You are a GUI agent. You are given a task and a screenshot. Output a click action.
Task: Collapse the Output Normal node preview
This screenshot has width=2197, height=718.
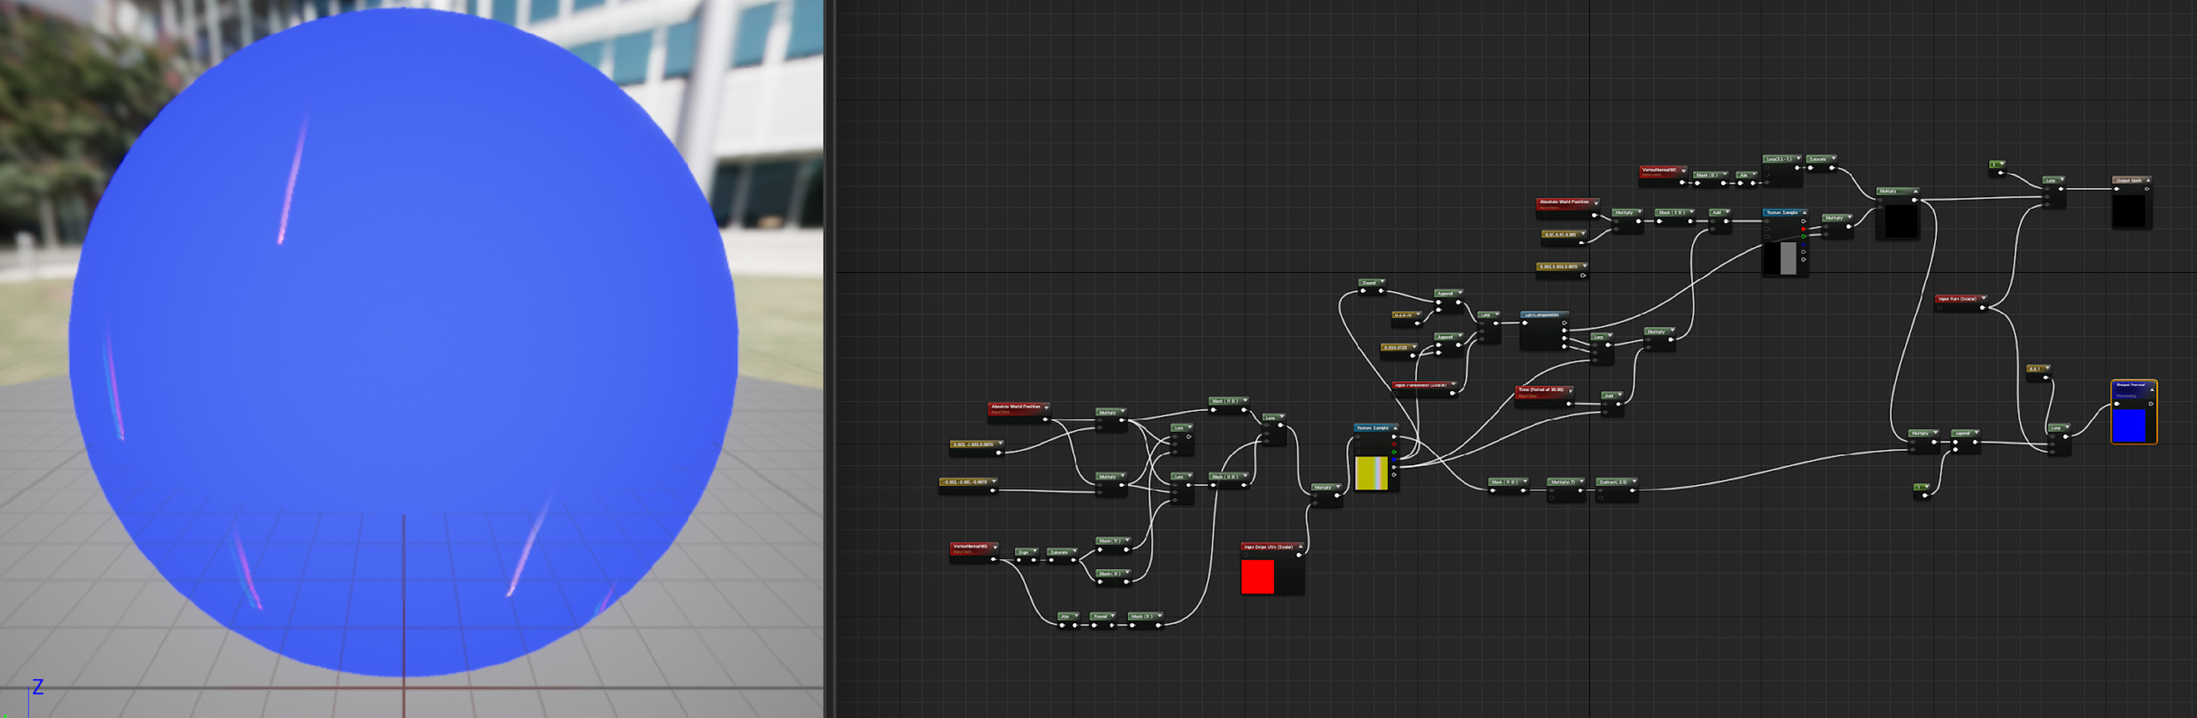pos(2151,389)
